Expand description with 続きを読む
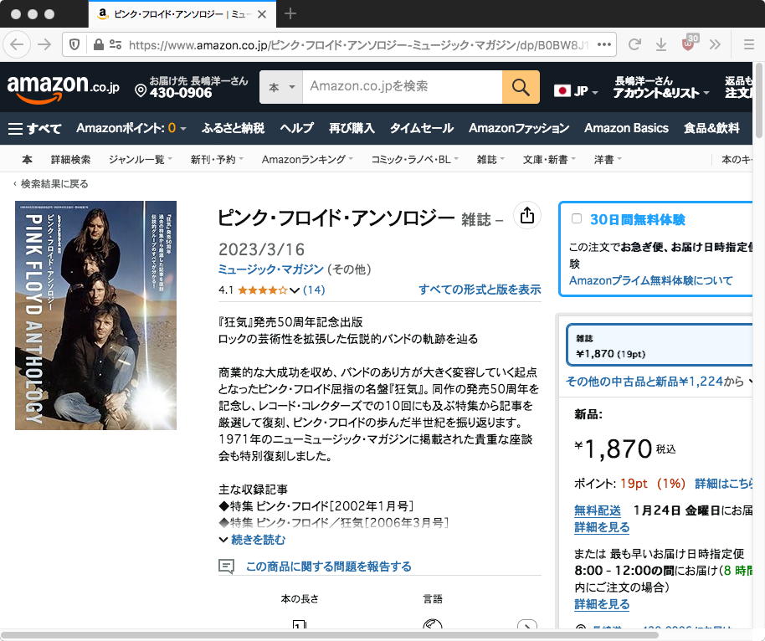The height and width of the screenshot is (641, 765). coord(258,540)
